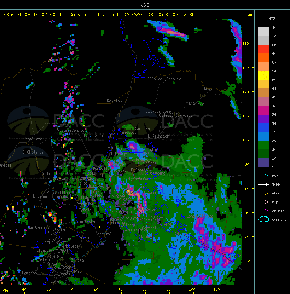
Task: Click the km label at bottom-left corner
Action: (5, 290)
